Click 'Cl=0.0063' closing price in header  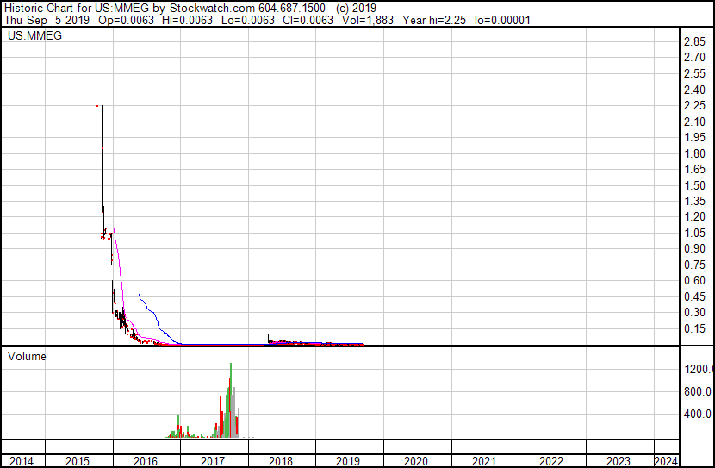pyautogui.click(x=308, y=20)
